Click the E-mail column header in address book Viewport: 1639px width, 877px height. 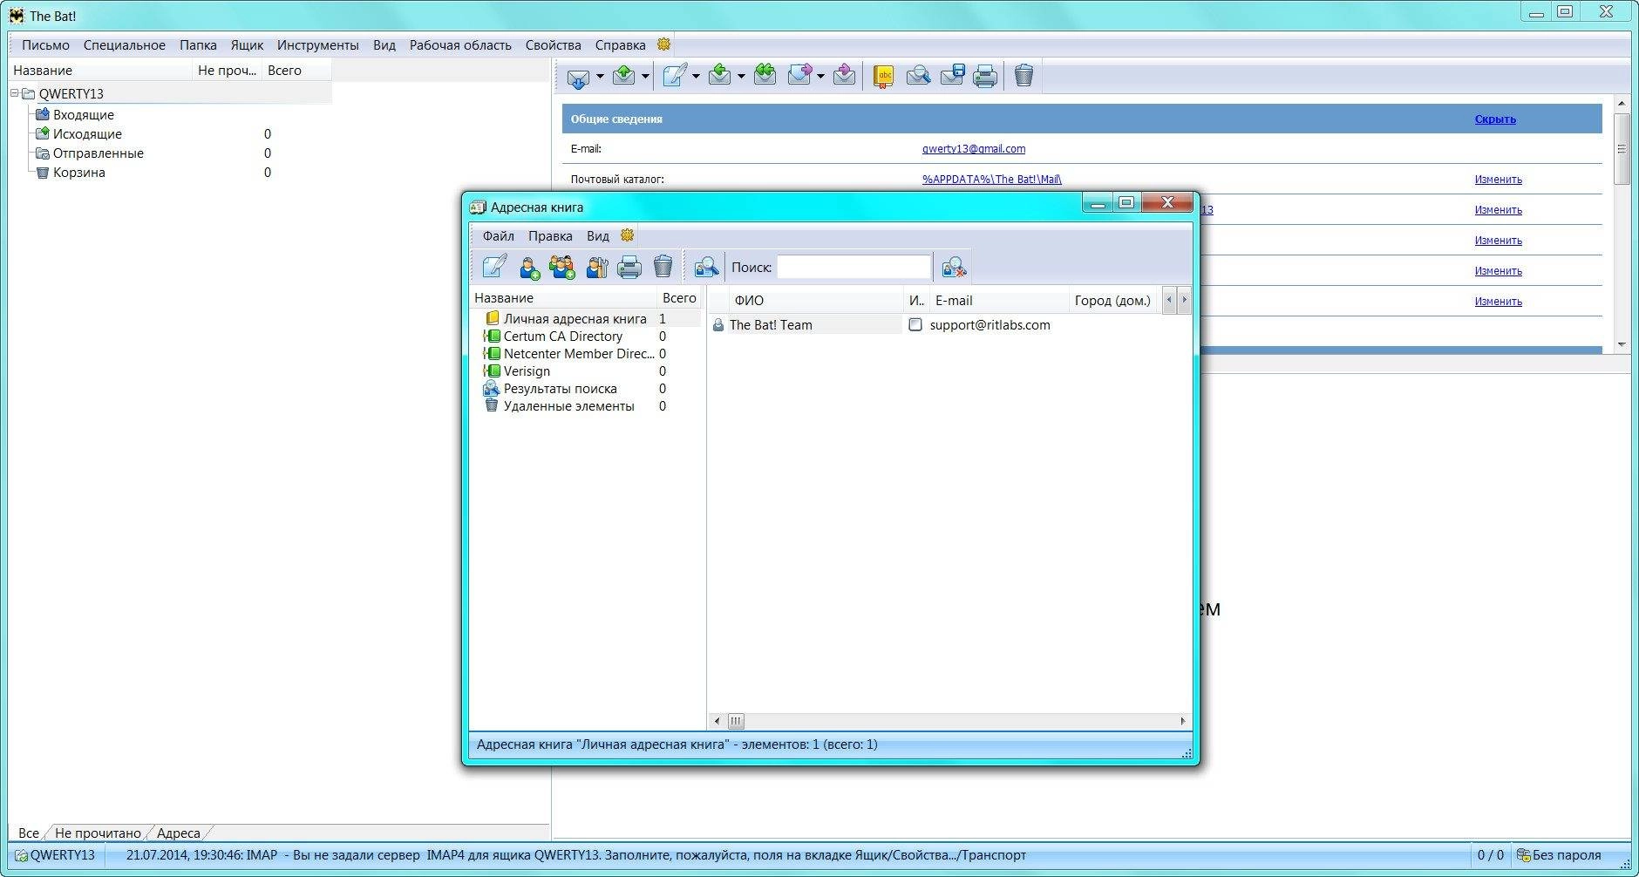click(999, 300)
